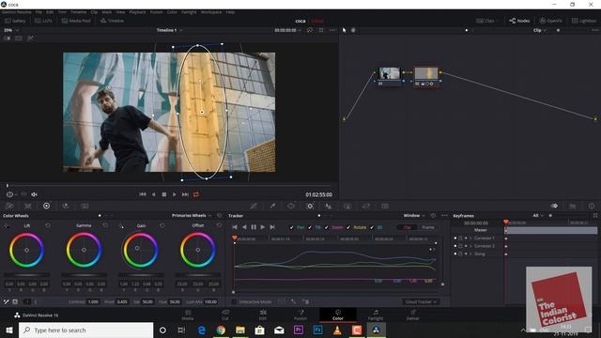Pick white point with Gain picker
This screenshot has height=338, width=601.
[121, 226]
